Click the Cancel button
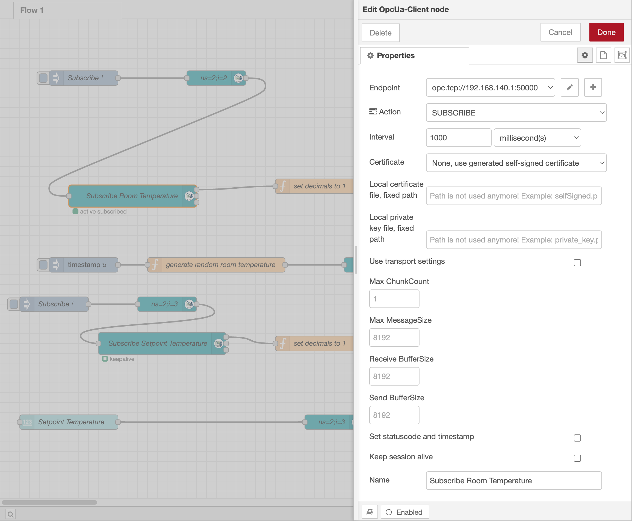The height and width of the screenshot is (521, 632). [x=560, y=32]
